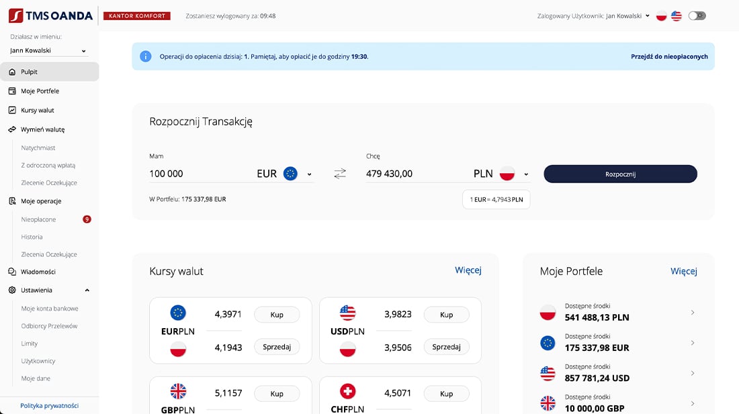This screenshot has width=739, height=414.
Task: Switch language with the US flag icon
Action: click(677, 15)
